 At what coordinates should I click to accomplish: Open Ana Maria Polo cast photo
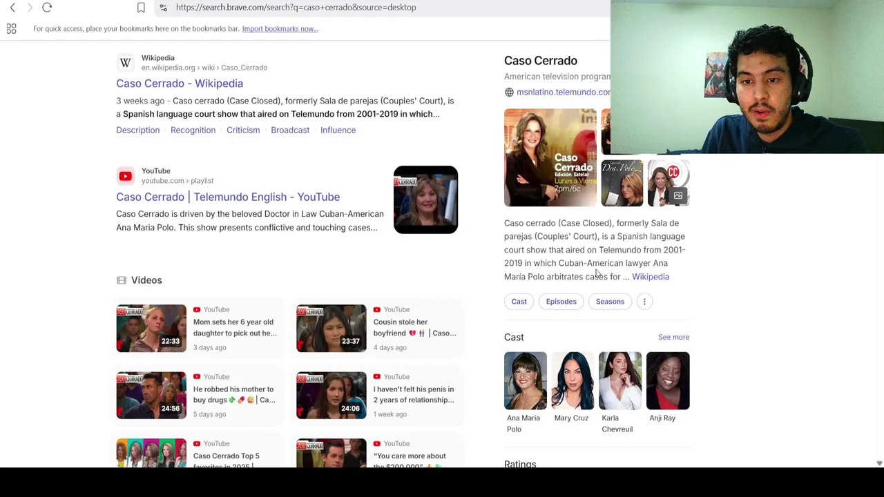coord(525,381)
